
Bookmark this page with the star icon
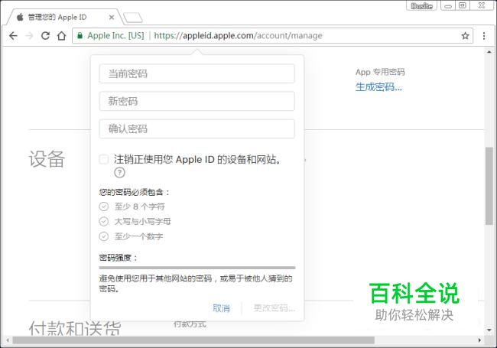pyautogui.click(x=465, y=35)
